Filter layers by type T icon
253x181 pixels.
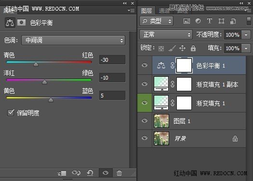tap(210, 21)
